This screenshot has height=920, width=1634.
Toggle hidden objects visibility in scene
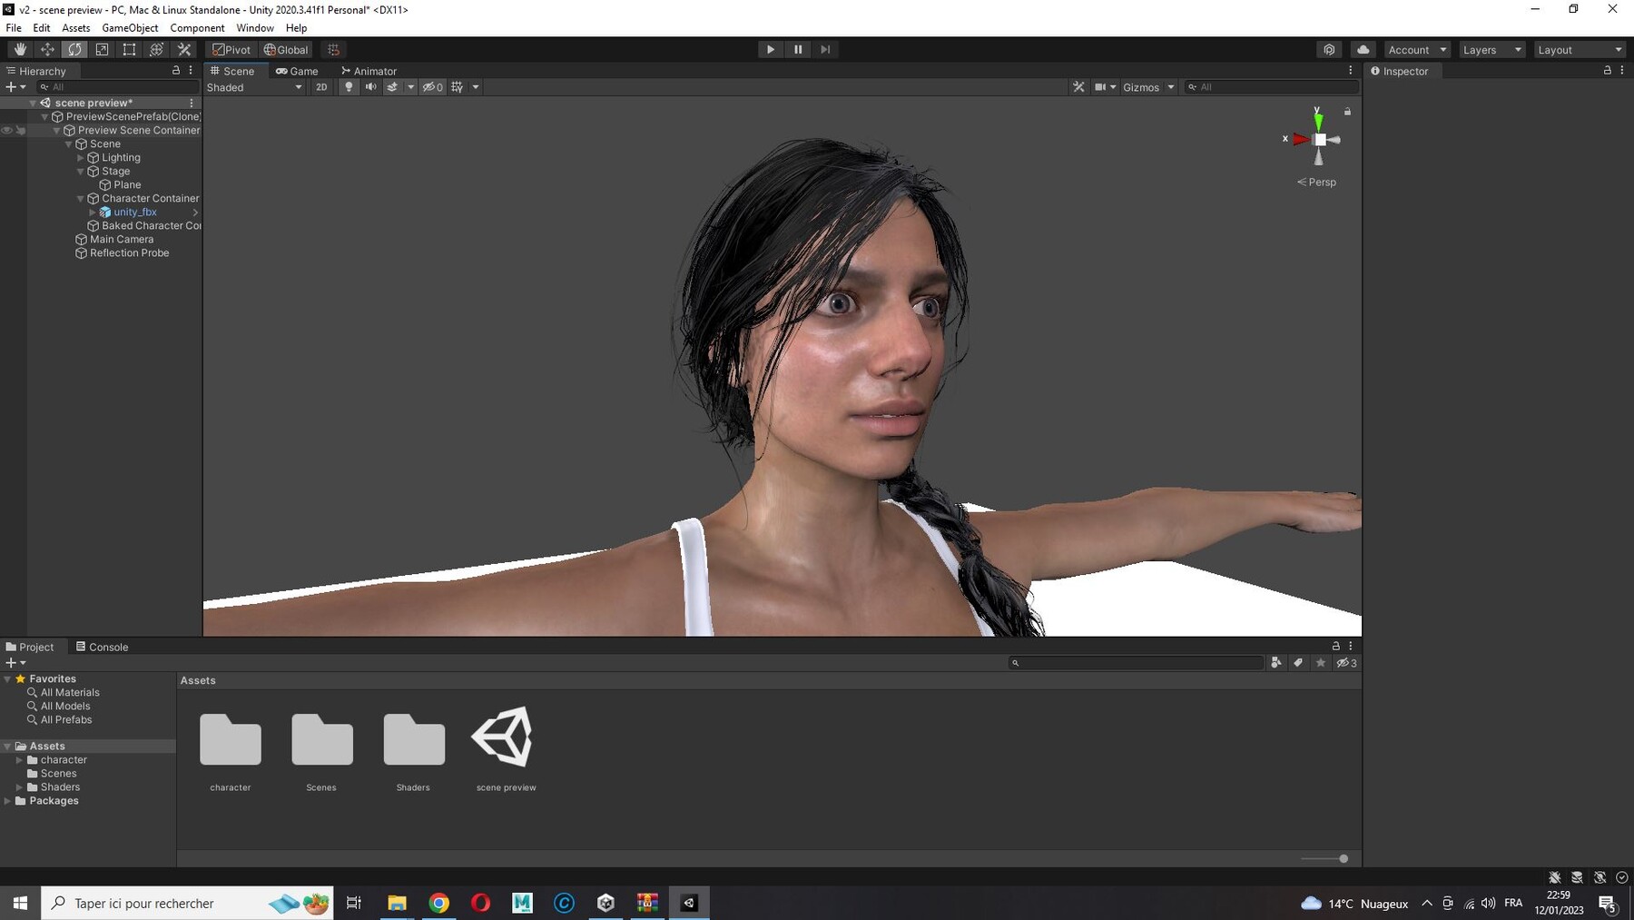(x=433, y=87)
